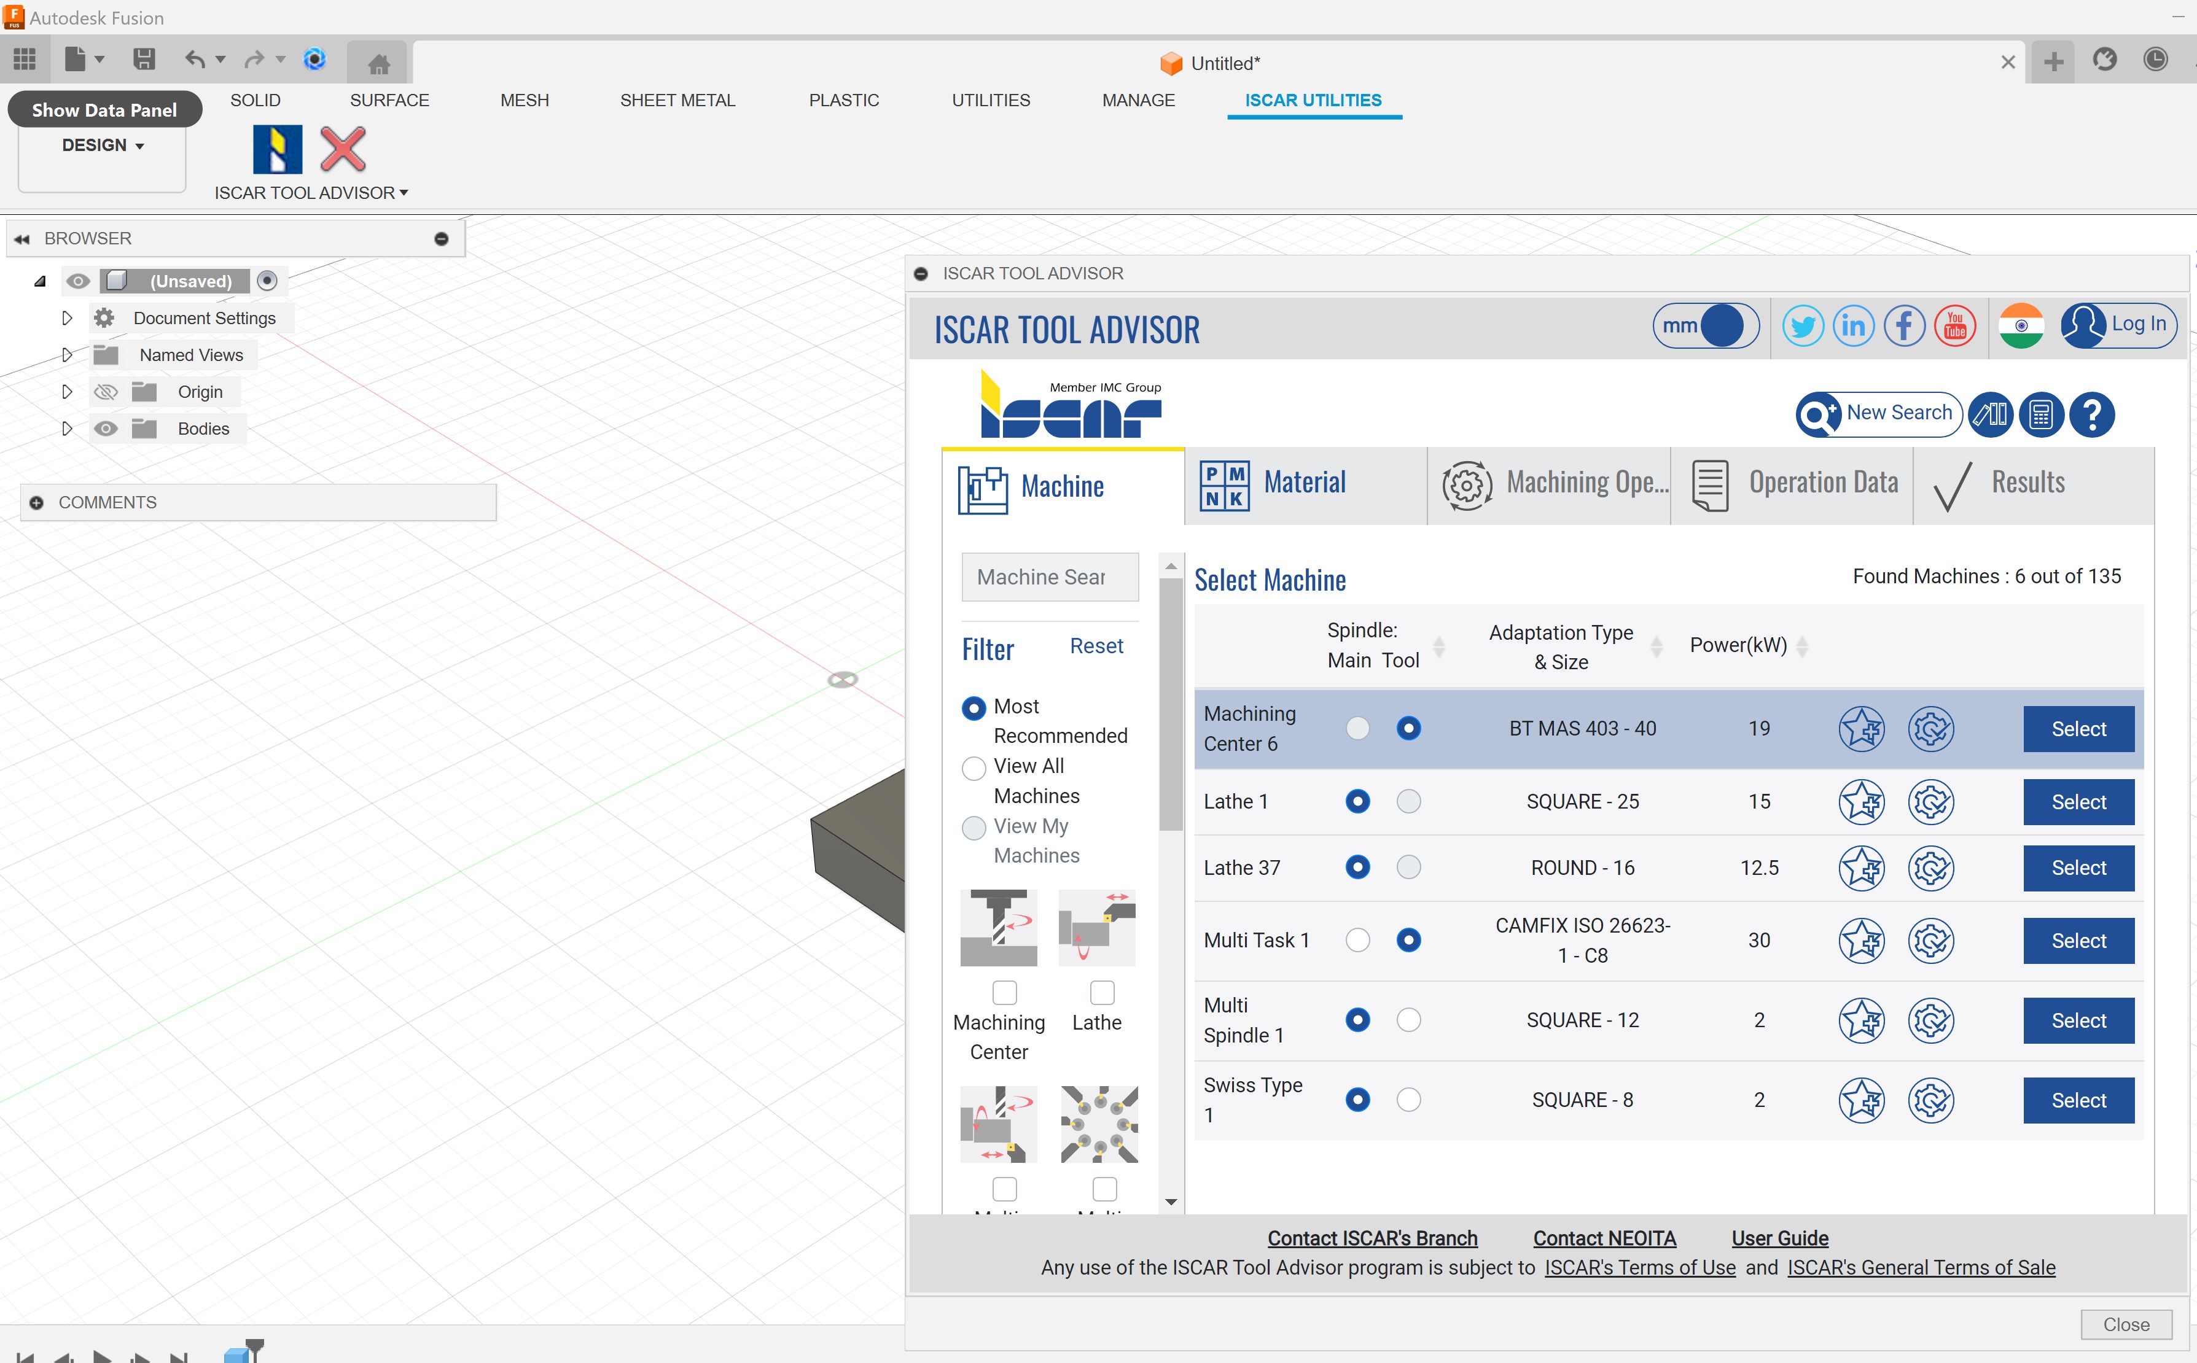
Task: Open the DESIGN workspace dropdown
Action: [103, 145]
